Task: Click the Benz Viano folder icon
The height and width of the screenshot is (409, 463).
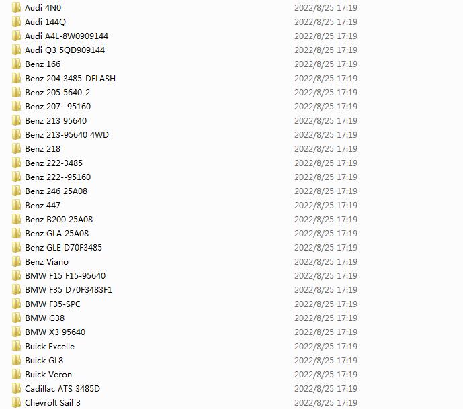Action: [x=16, y=261]
